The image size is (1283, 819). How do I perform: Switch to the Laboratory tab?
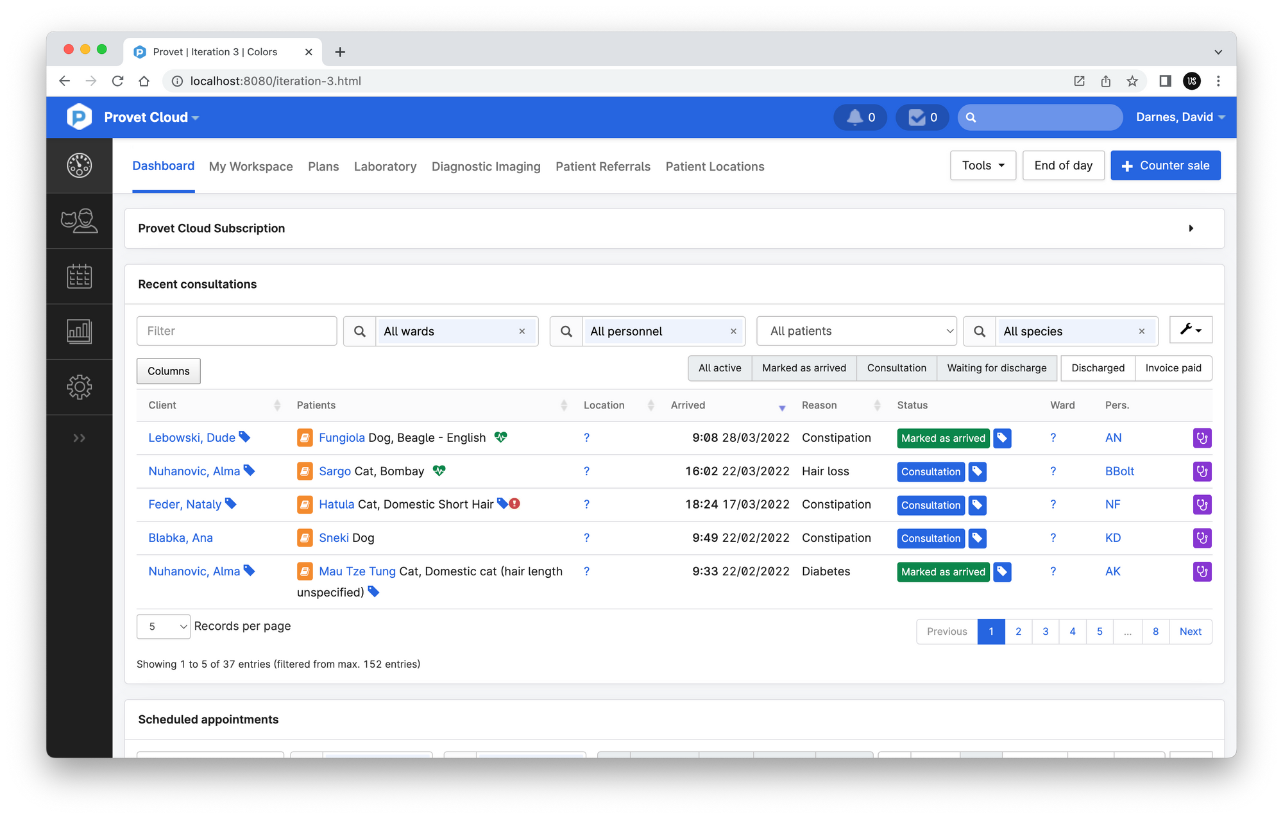[385, 166]
